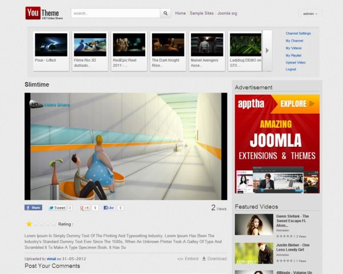
Task: Click the 2 Views counter
Action: 219,208
